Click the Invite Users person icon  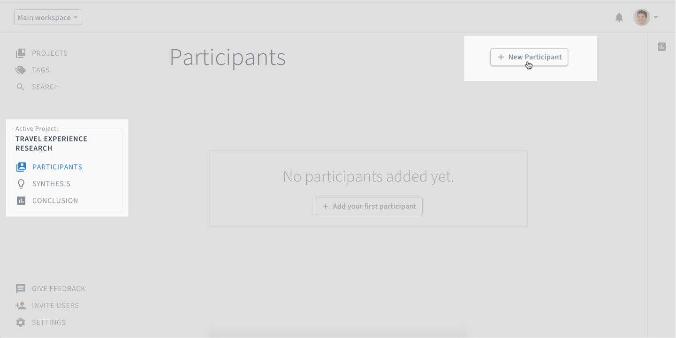point(21,306)
